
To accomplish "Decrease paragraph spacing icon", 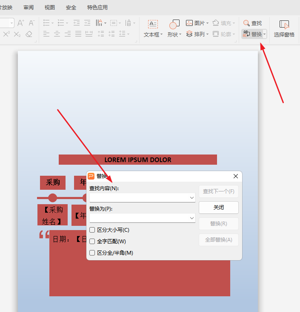I will [x=111, y=34].
